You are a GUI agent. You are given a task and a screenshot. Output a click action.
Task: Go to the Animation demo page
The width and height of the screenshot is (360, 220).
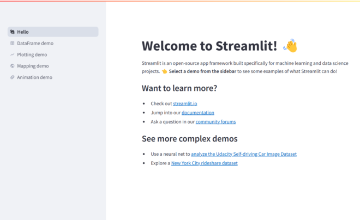point(53,77)
